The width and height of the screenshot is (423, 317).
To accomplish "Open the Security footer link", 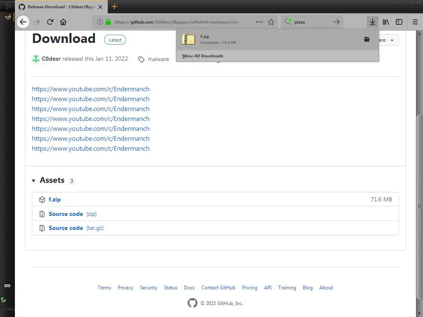I will [x=149, y=288].
